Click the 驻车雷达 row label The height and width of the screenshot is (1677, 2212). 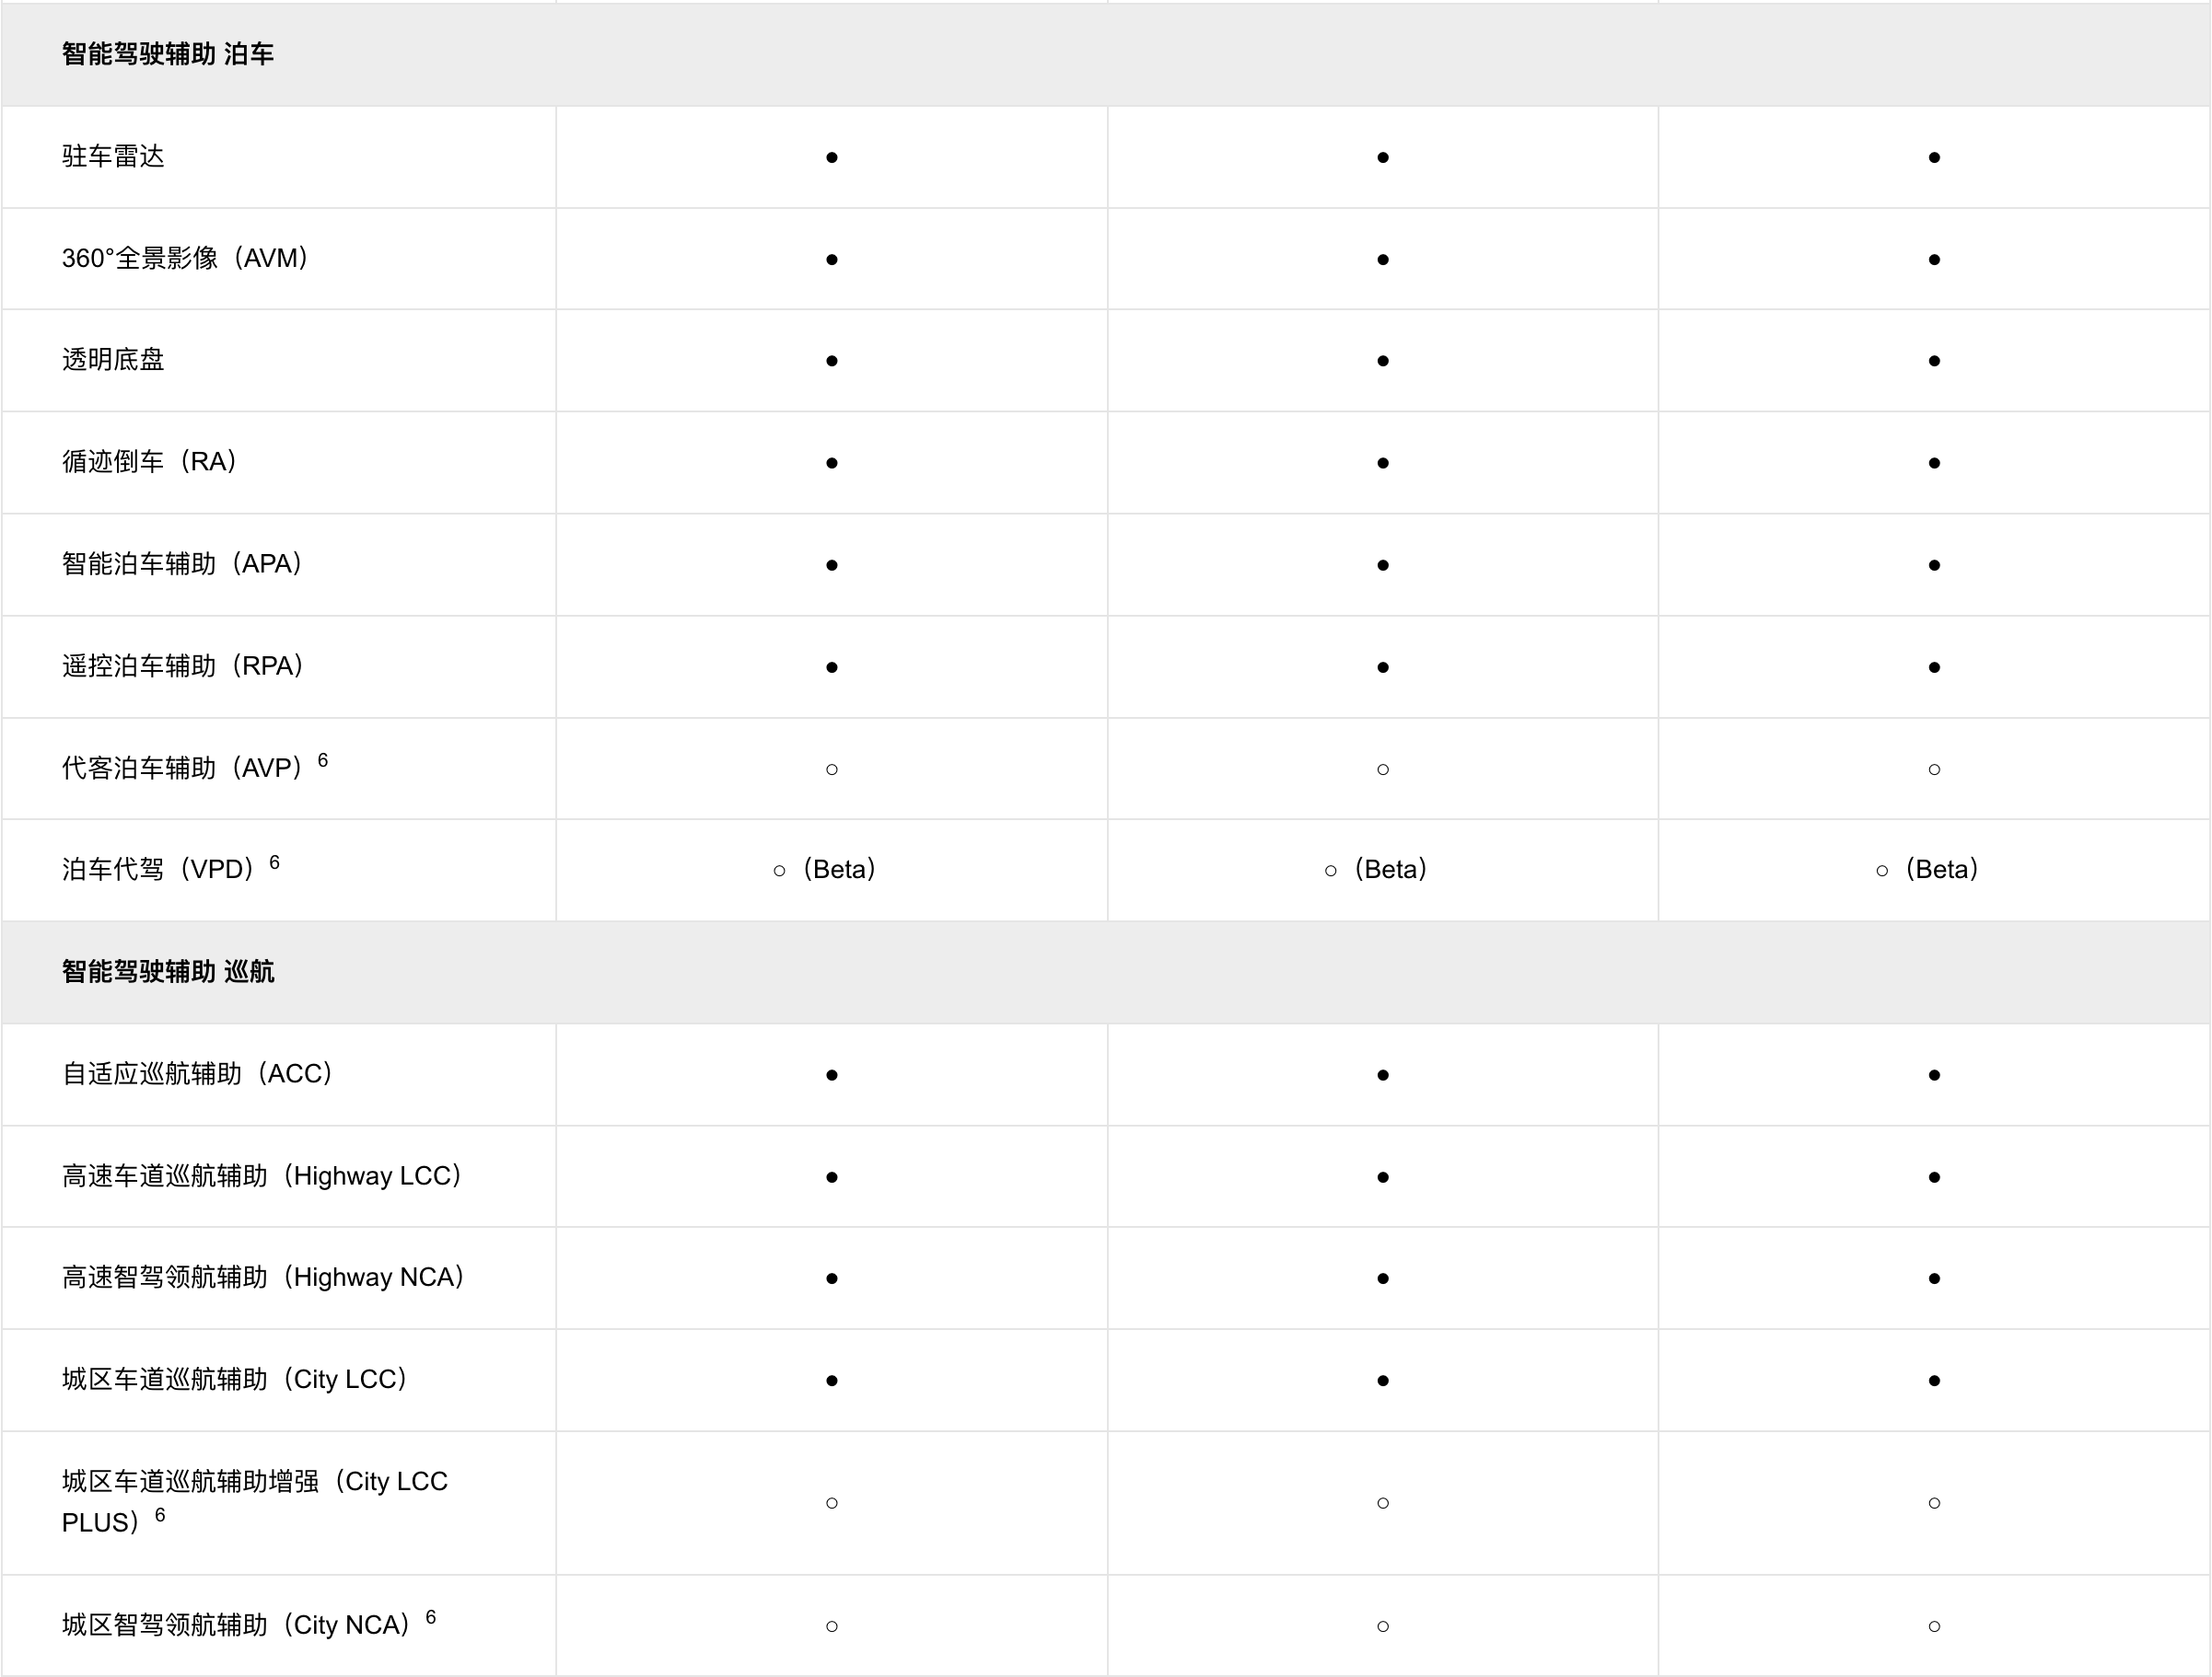click(113, 156)
